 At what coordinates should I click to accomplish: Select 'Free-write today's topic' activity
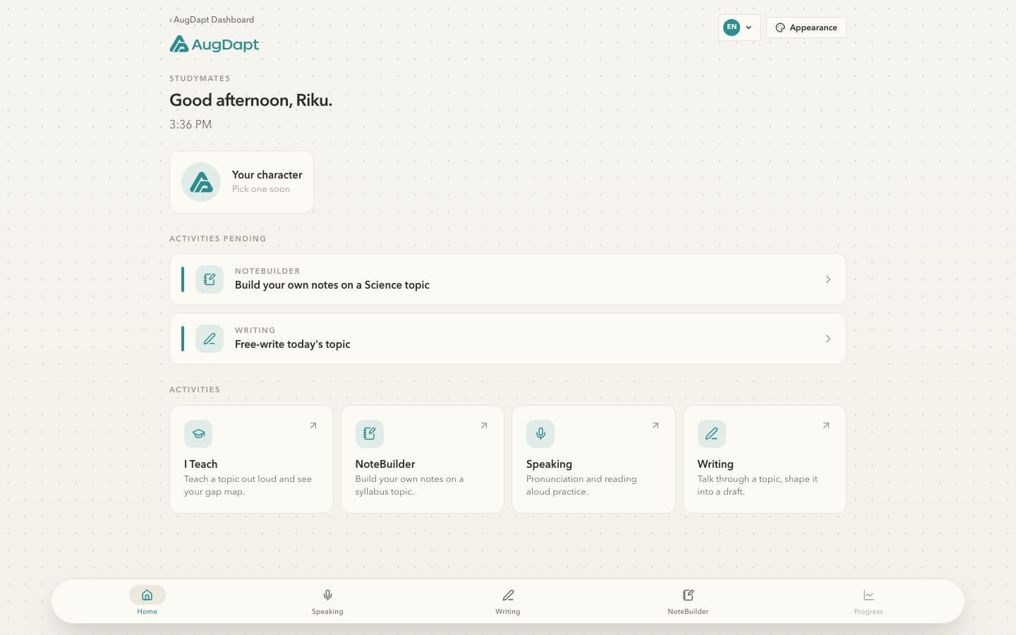(508, 339)
